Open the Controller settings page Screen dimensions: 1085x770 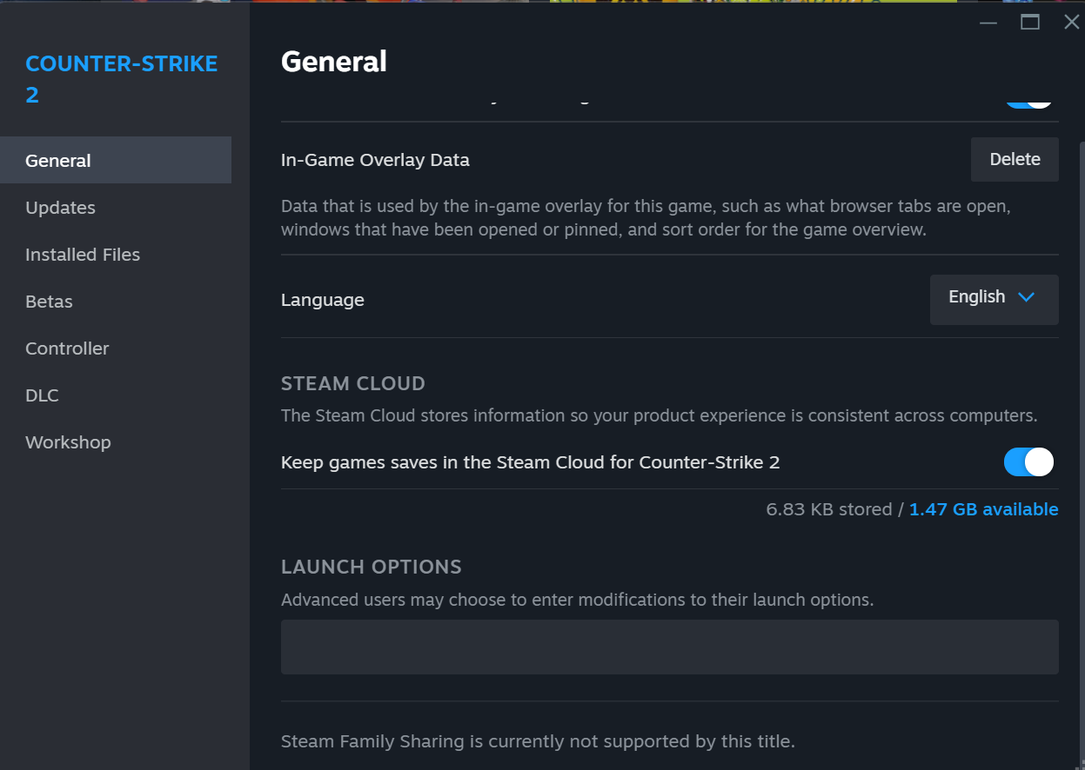pos(67,348)
